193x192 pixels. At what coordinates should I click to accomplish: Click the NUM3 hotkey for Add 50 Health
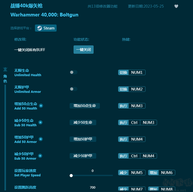coord(137,106)
